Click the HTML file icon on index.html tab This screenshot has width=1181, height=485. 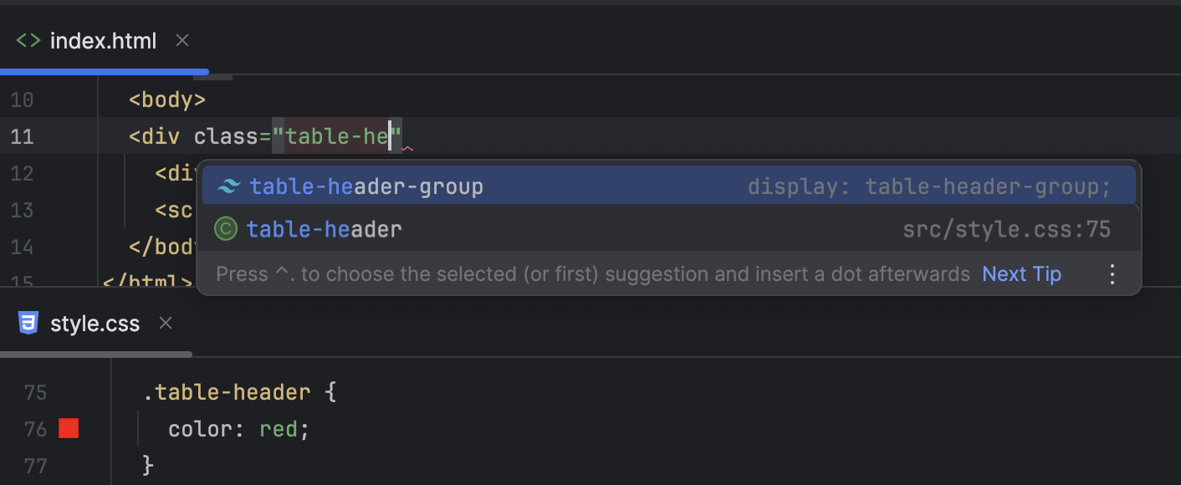[x=25, y=40]
